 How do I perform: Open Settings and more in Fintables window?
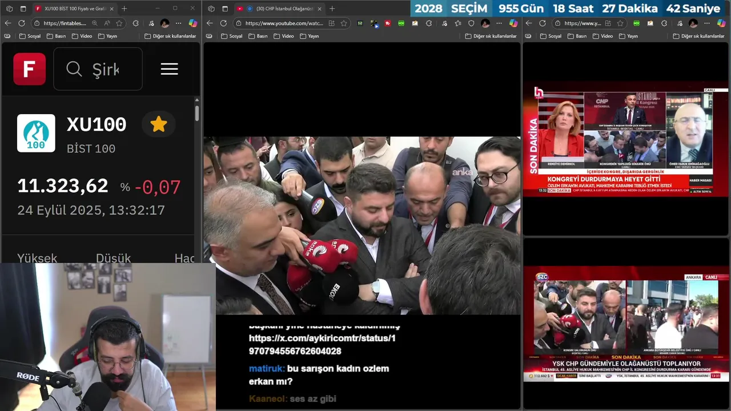coord(179,23)
